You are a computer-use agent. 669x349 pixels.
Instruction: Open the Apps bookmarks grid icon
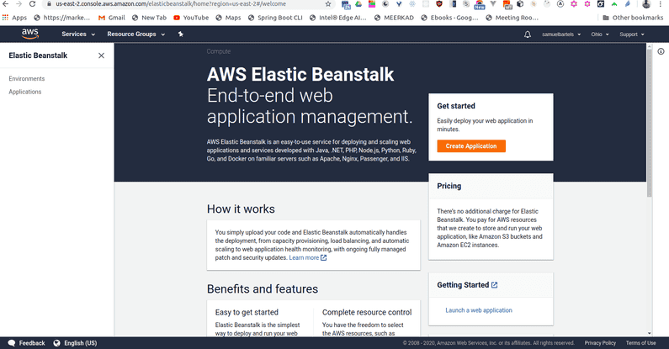pyautogui.click(x=5, y=18)
